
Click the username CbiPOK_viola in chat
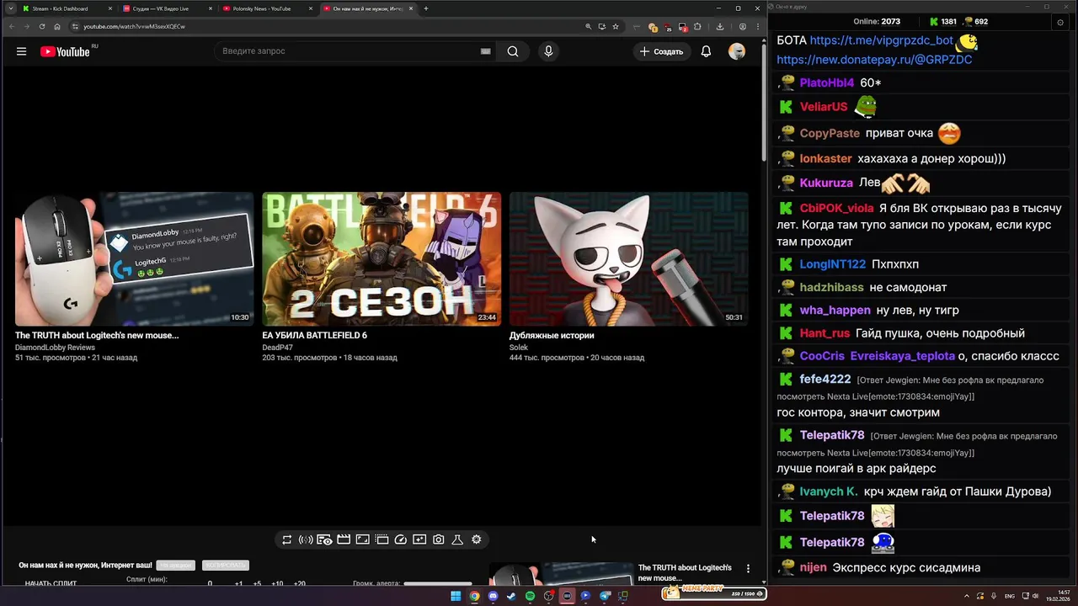point(836,208)
